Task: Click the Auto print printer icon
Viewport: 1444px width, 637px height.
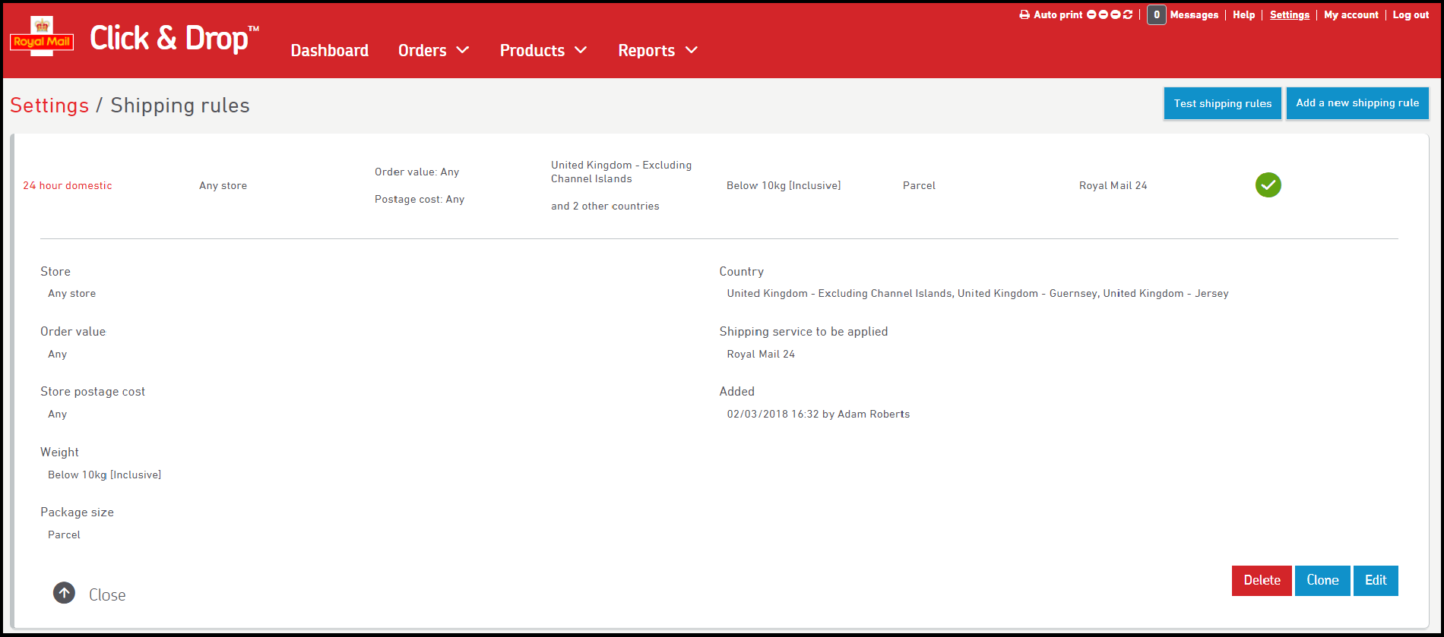Action: [x=1024, y=15]
